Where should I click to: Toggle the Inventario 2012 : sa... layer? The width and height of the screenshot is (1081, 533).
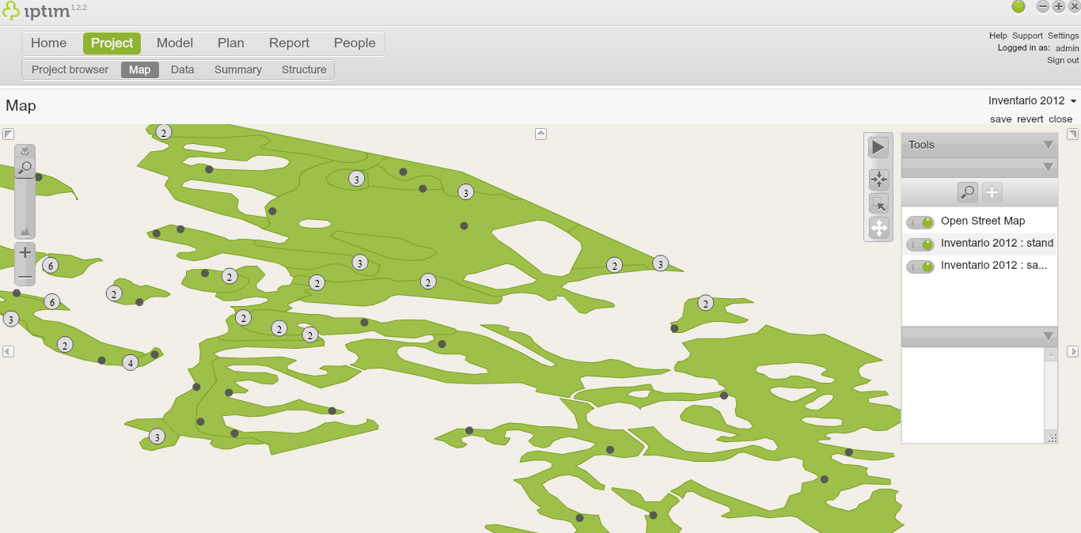click(x=920, y=266)
